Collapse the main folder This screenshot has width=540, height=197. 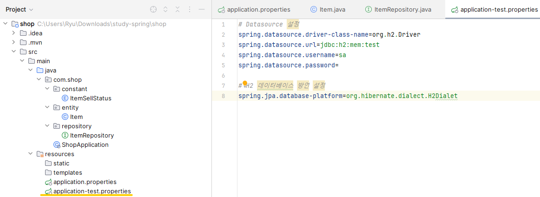(22, 61)
